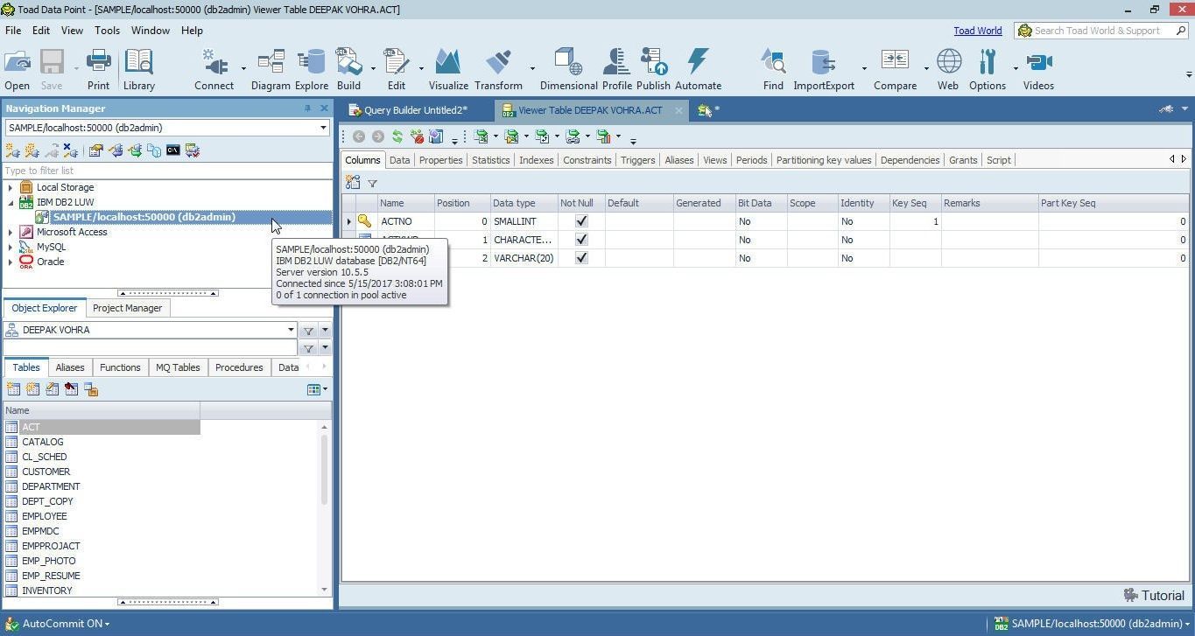The image size is (1195, 636).
Task: Launch the Diagram tool
Action: point(271,69)
